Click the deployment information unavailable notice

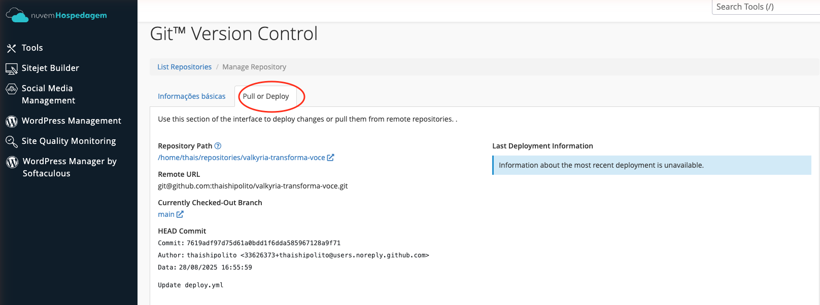[x=652, y=165]
